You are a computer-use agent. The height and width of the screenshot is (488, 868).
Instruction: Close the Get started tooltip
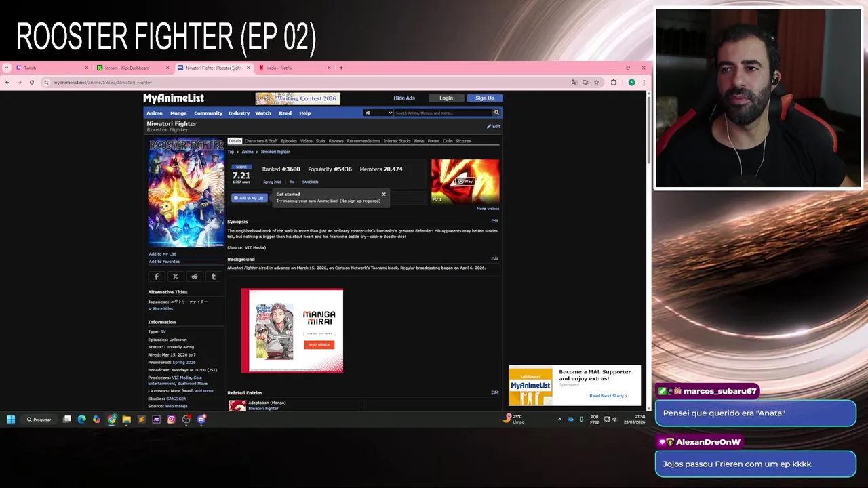(384, 195)
